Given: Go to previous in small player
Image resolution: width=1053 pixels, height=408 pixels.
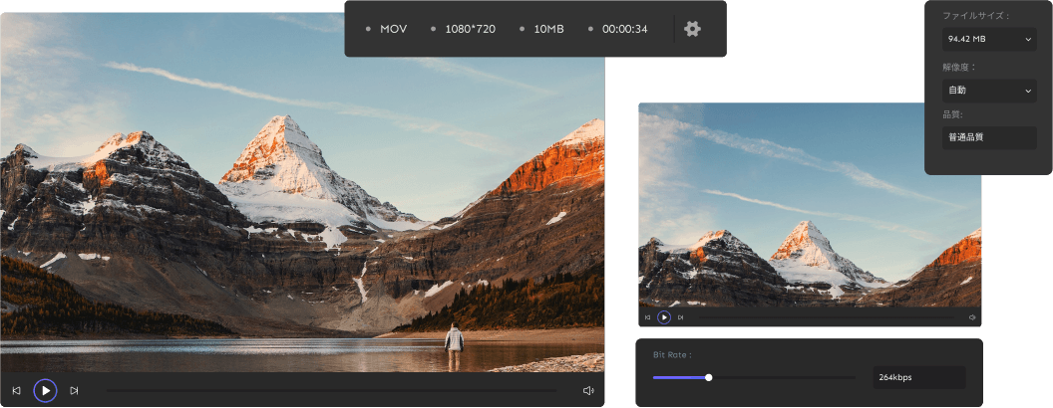Looking at the screenshot, I should [647, 317].
